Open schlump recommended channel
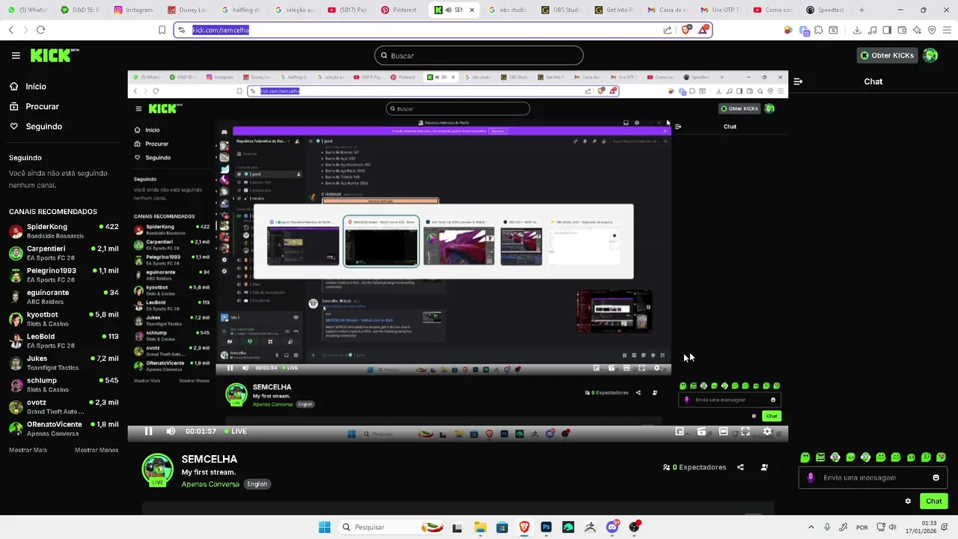 [64, 385]
